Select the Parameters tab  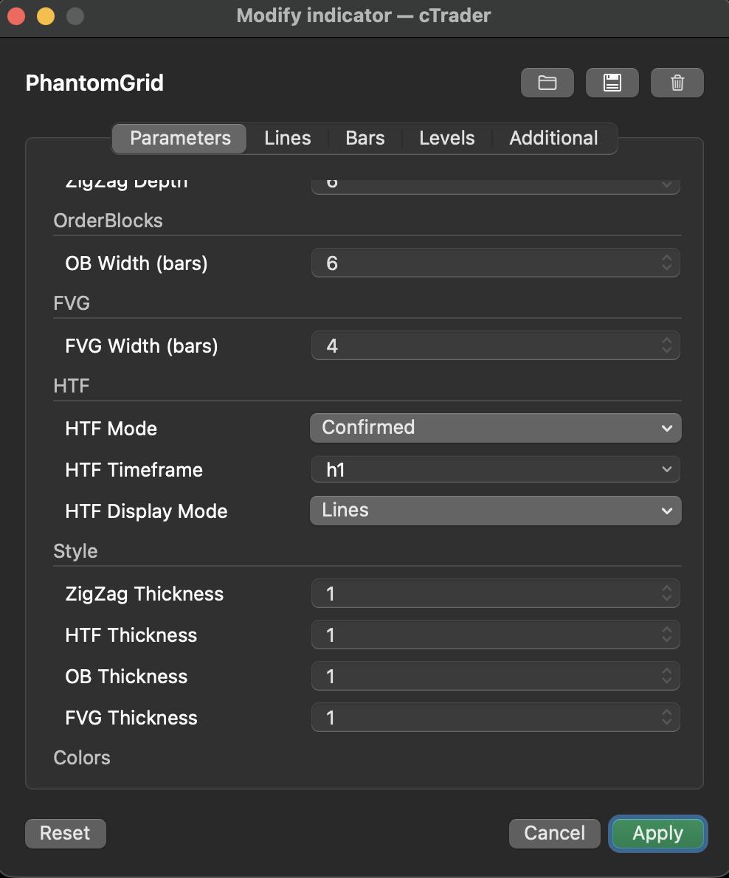179,138
